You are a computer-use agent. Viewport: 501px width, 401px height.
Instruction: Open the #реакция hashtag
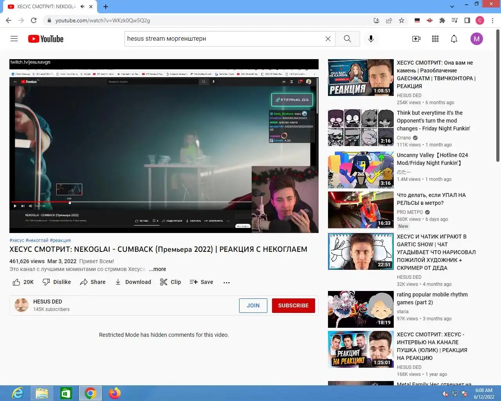(60, 240)
